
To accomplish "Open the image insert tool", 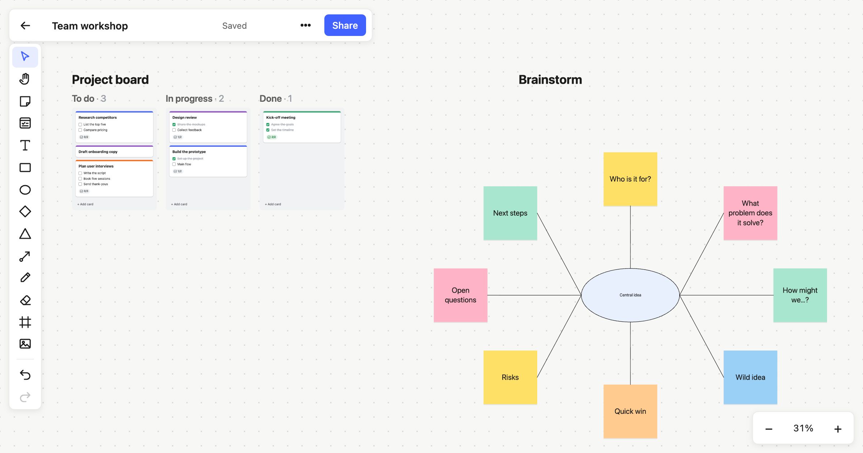I will [25, 344].
